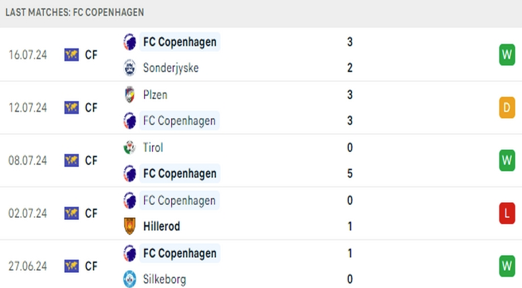Viewport: 522px width, 288px height.
Task: Click the Silkeborg club crest icon
Action: point(130,279)
